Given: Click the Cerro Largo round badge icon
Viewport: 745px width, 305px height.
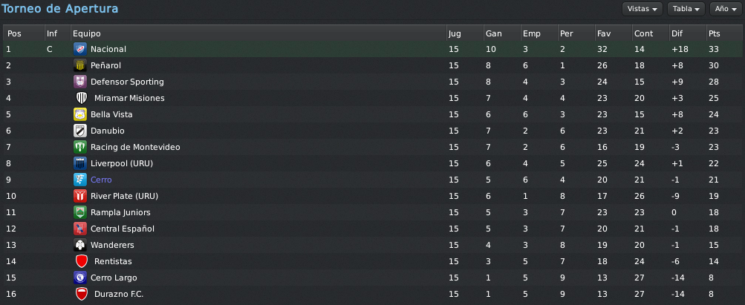Looking at the screenshot, I should point(79,278).
